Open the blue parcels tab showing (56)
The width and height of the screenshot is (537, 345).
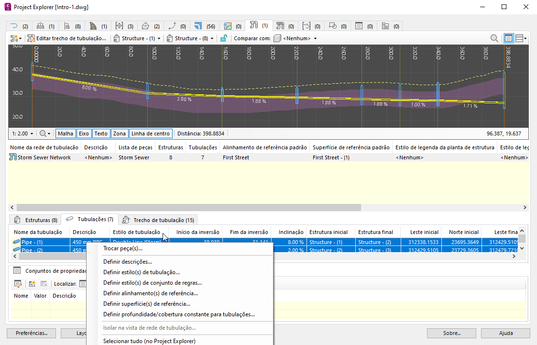tap(205, 26)
